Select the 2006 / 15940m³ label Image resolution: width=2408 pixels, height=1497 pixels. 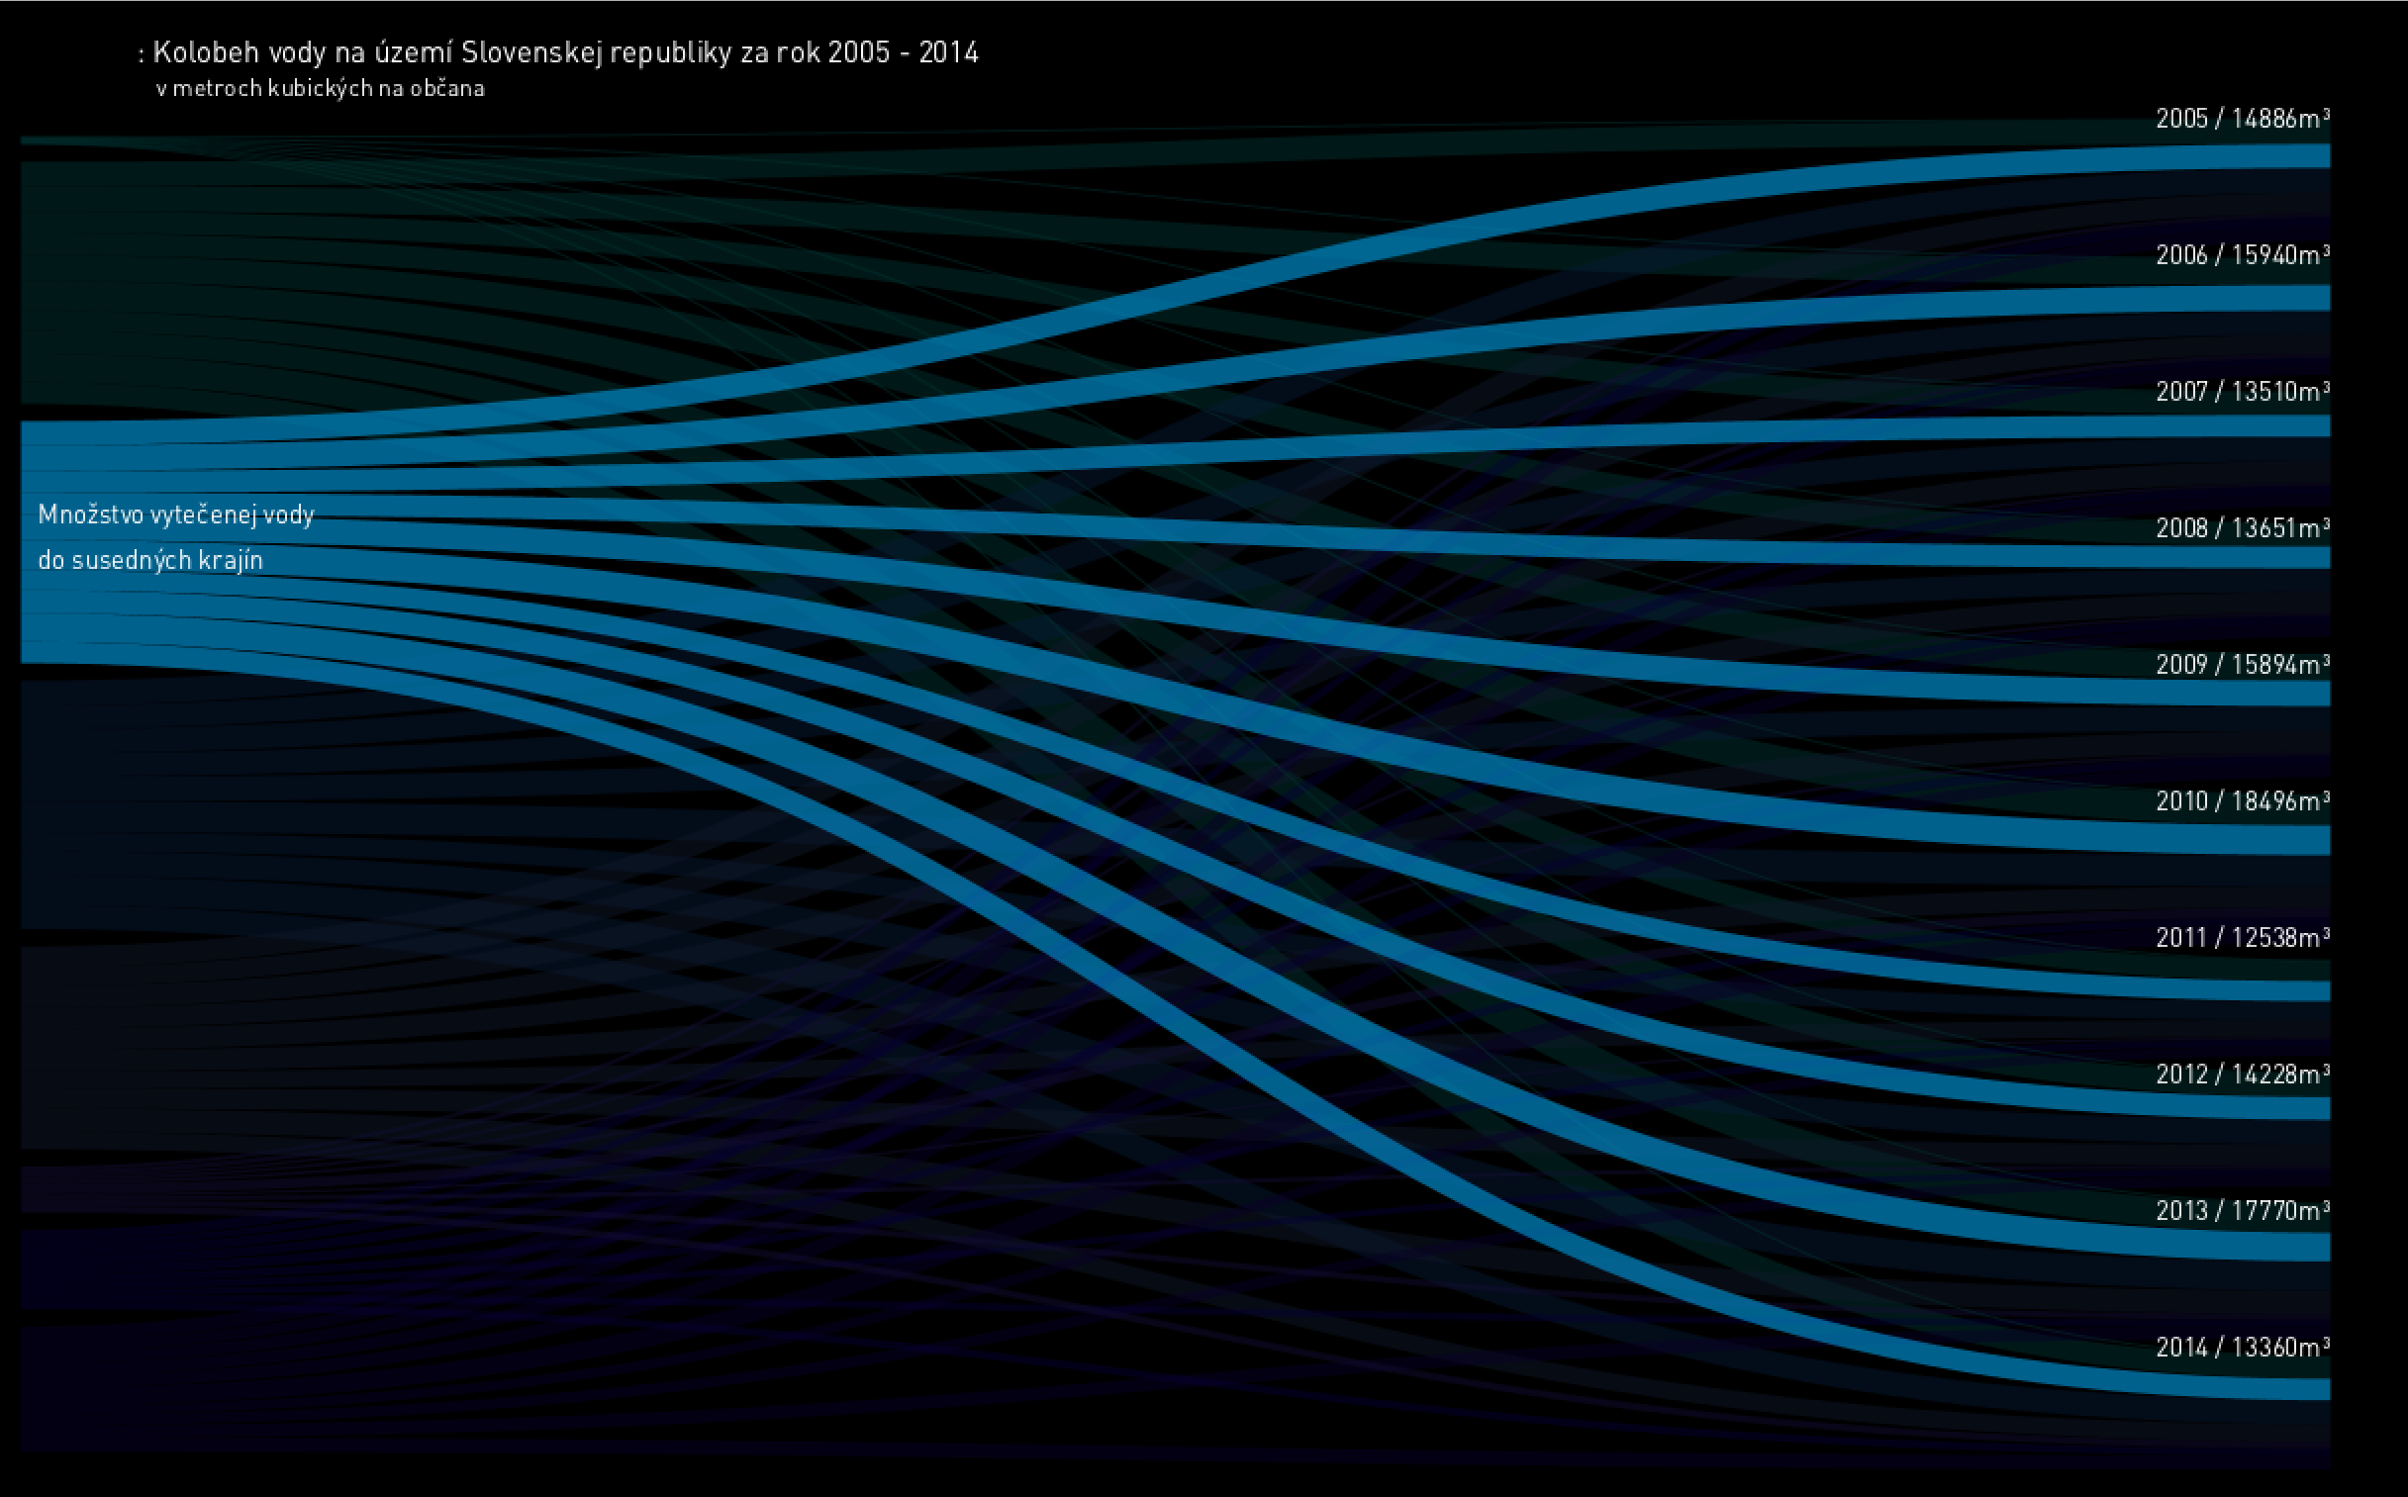(x=2242, y=255)
